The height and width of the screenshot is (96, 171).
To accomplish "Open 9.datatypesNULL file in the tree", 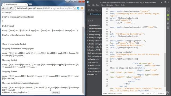I will (94, 50).
